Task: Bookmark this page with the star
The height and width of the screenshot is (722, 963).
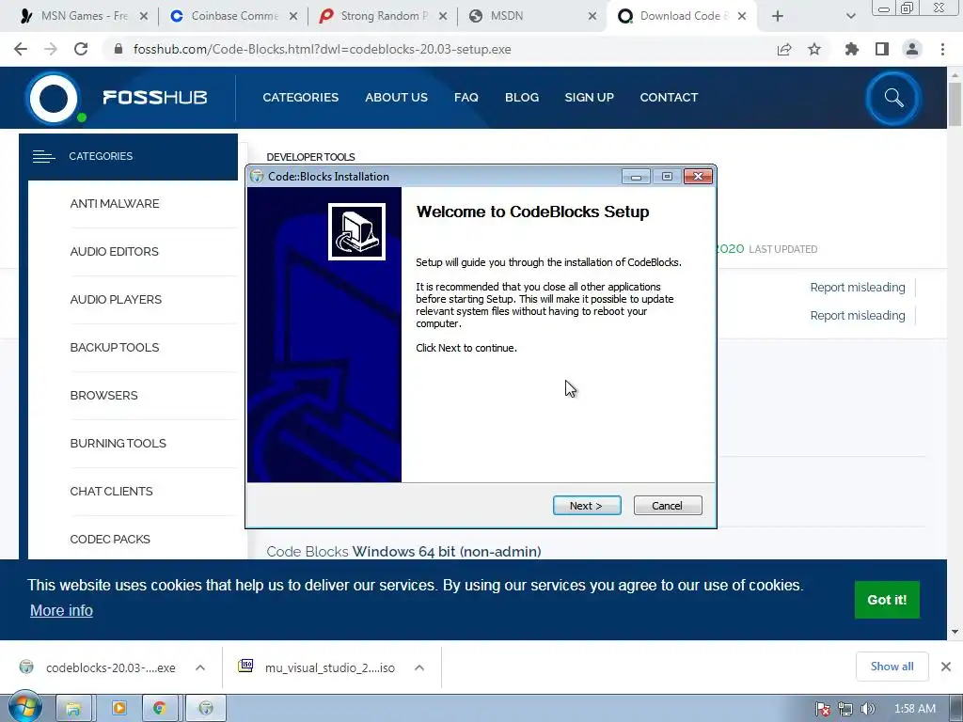Action: coord(814,49)
